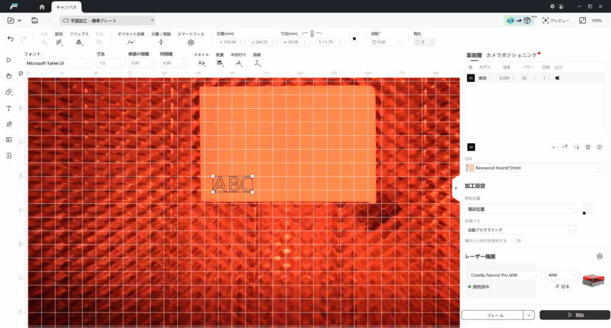This screenshot has height=328, width=611.
Task: Click the プレビュー button
Action: (556, 20)
